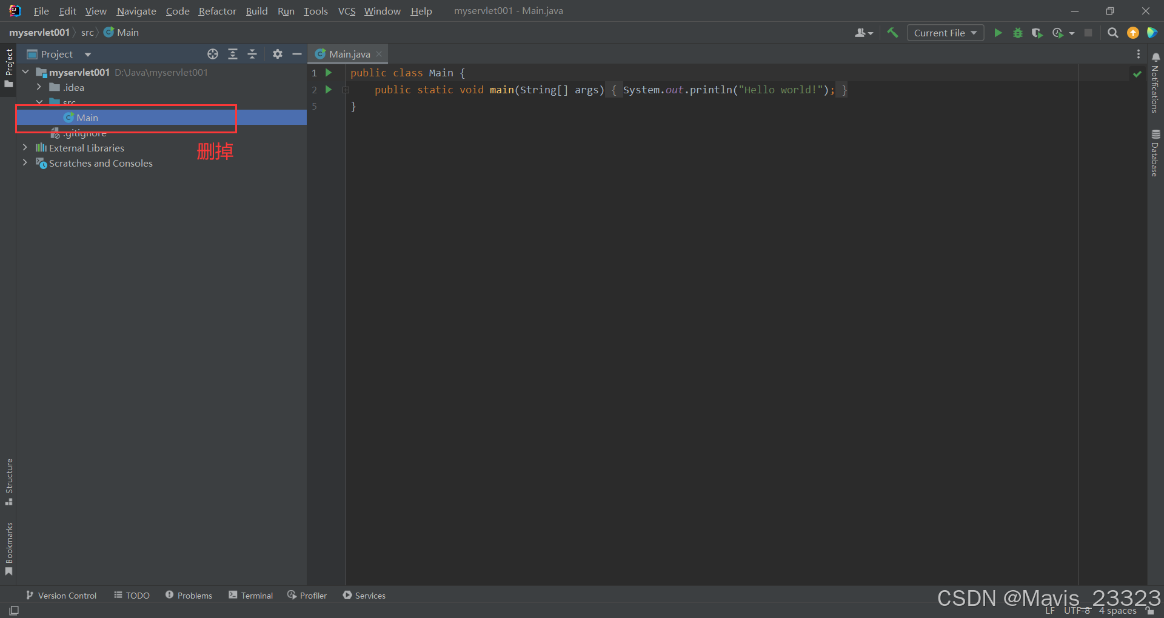Expand Scratches and Consoles
The width and height of the screenshot is (1164, 618).
tap(25, 163)
